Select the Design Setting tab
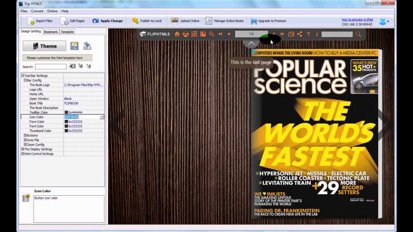Viewport: 413px width, 232px height. 31,31
